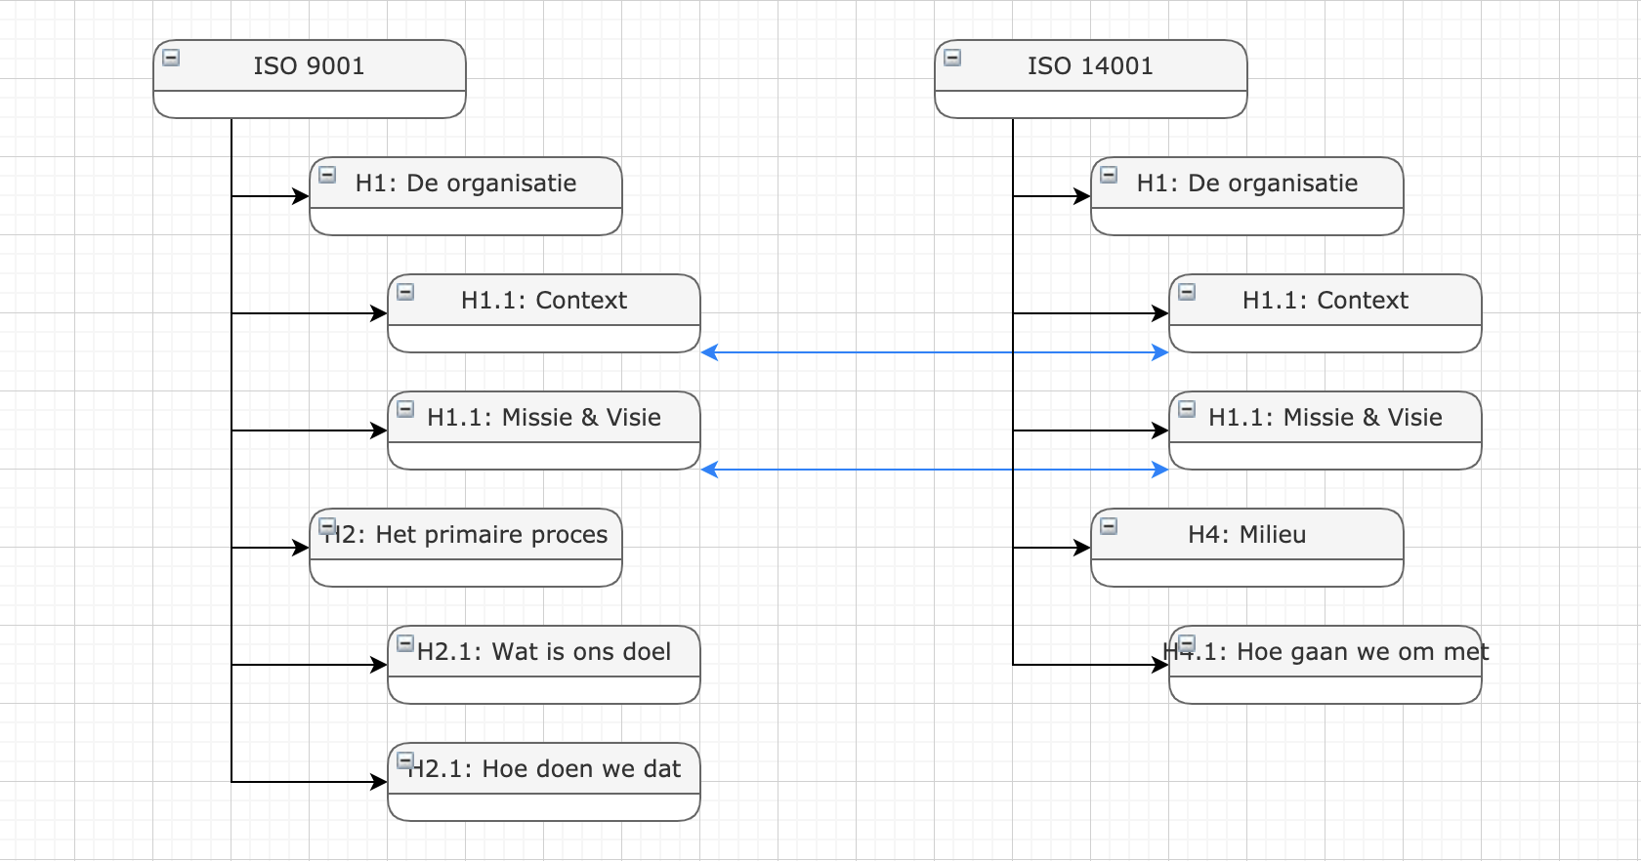Select H1.1: Context label under ISO 9001
Image resolution: width=1641 pixels, height=861 pixels.
point(544,301)
